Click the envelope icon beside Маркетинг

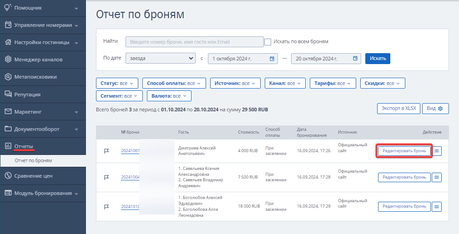[8, 111]
